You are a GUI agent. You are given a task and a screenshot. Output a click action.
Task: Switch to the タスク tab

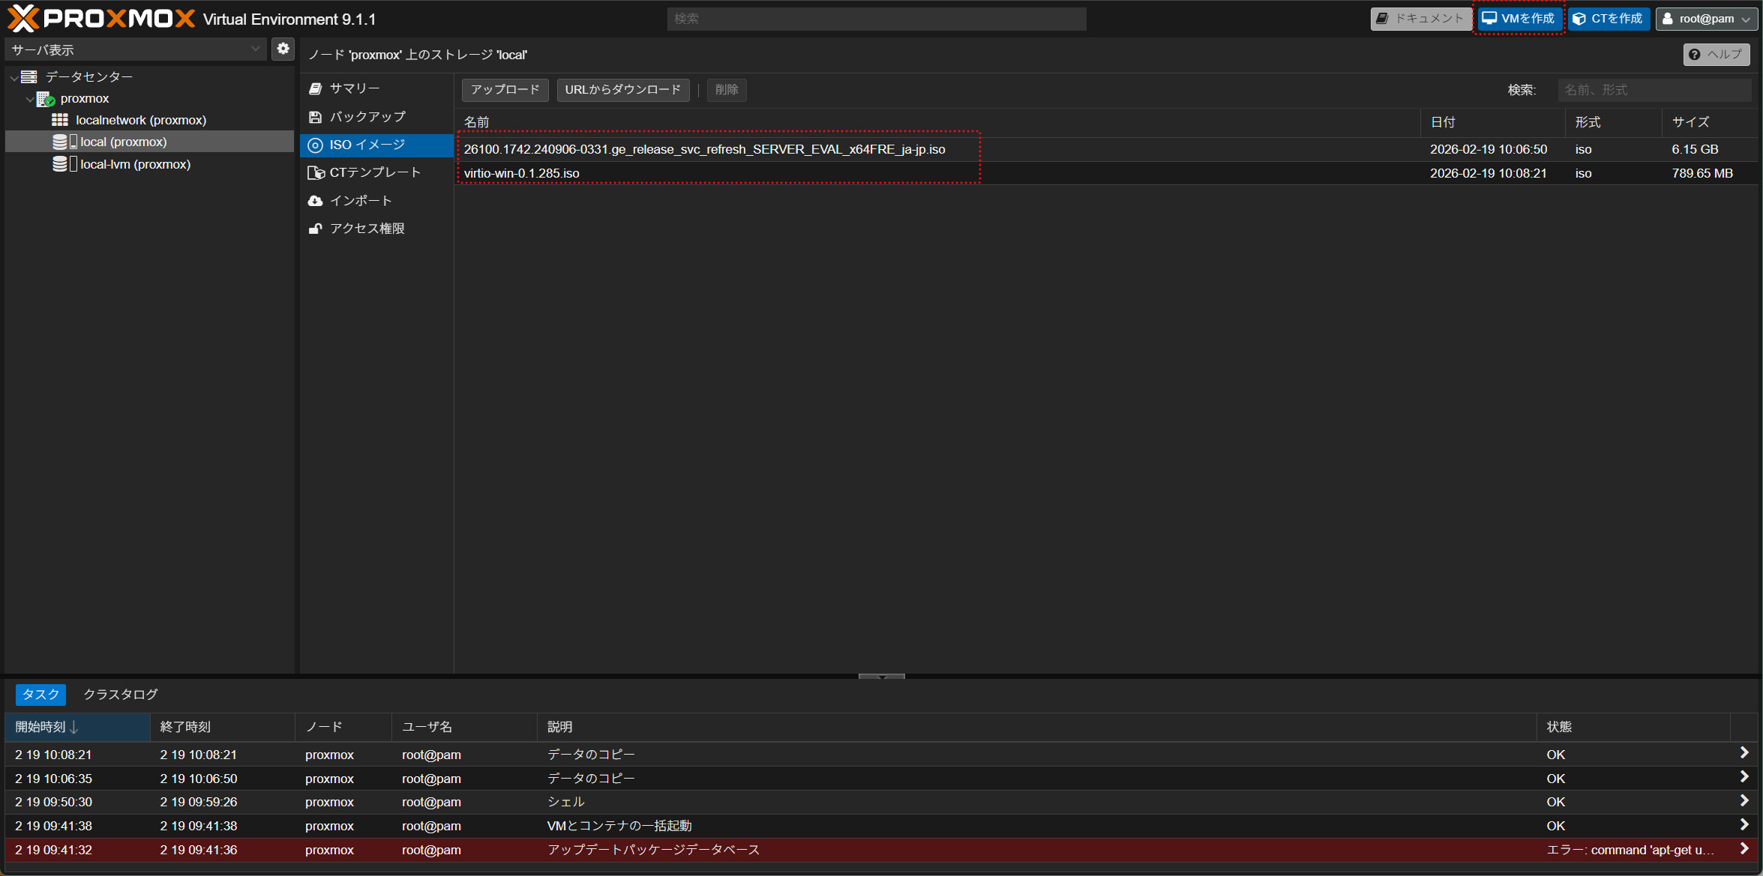(x=40, y=695)
